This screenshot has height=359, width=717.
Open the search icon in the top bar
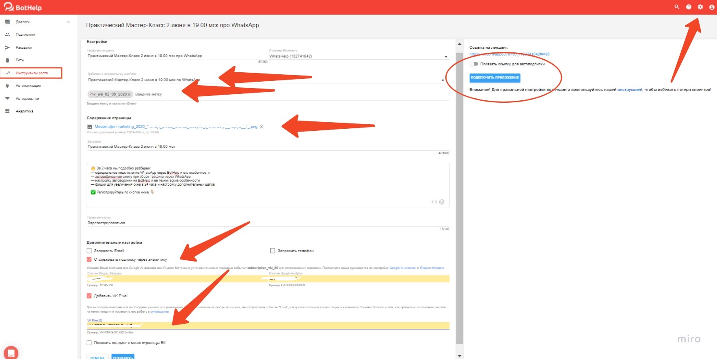point(676,7)
